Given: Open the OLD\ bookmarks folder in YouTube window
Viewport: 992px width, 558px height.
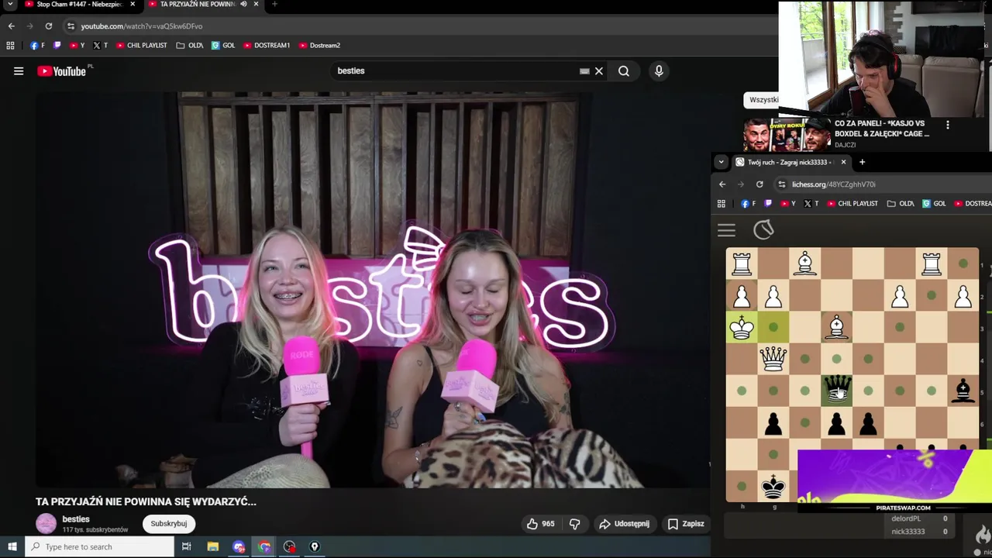Looking at the screenshot, I should [x=190, y=46].
